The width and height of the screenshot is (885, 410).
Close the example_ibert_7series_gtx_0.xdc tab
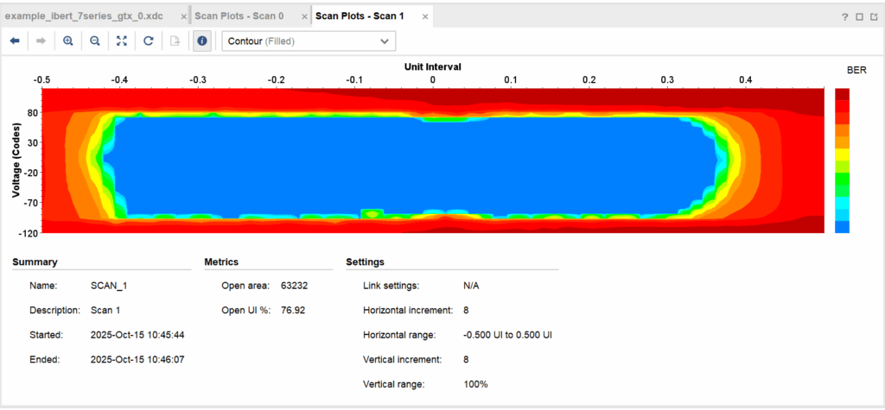[x=183, y=16]
